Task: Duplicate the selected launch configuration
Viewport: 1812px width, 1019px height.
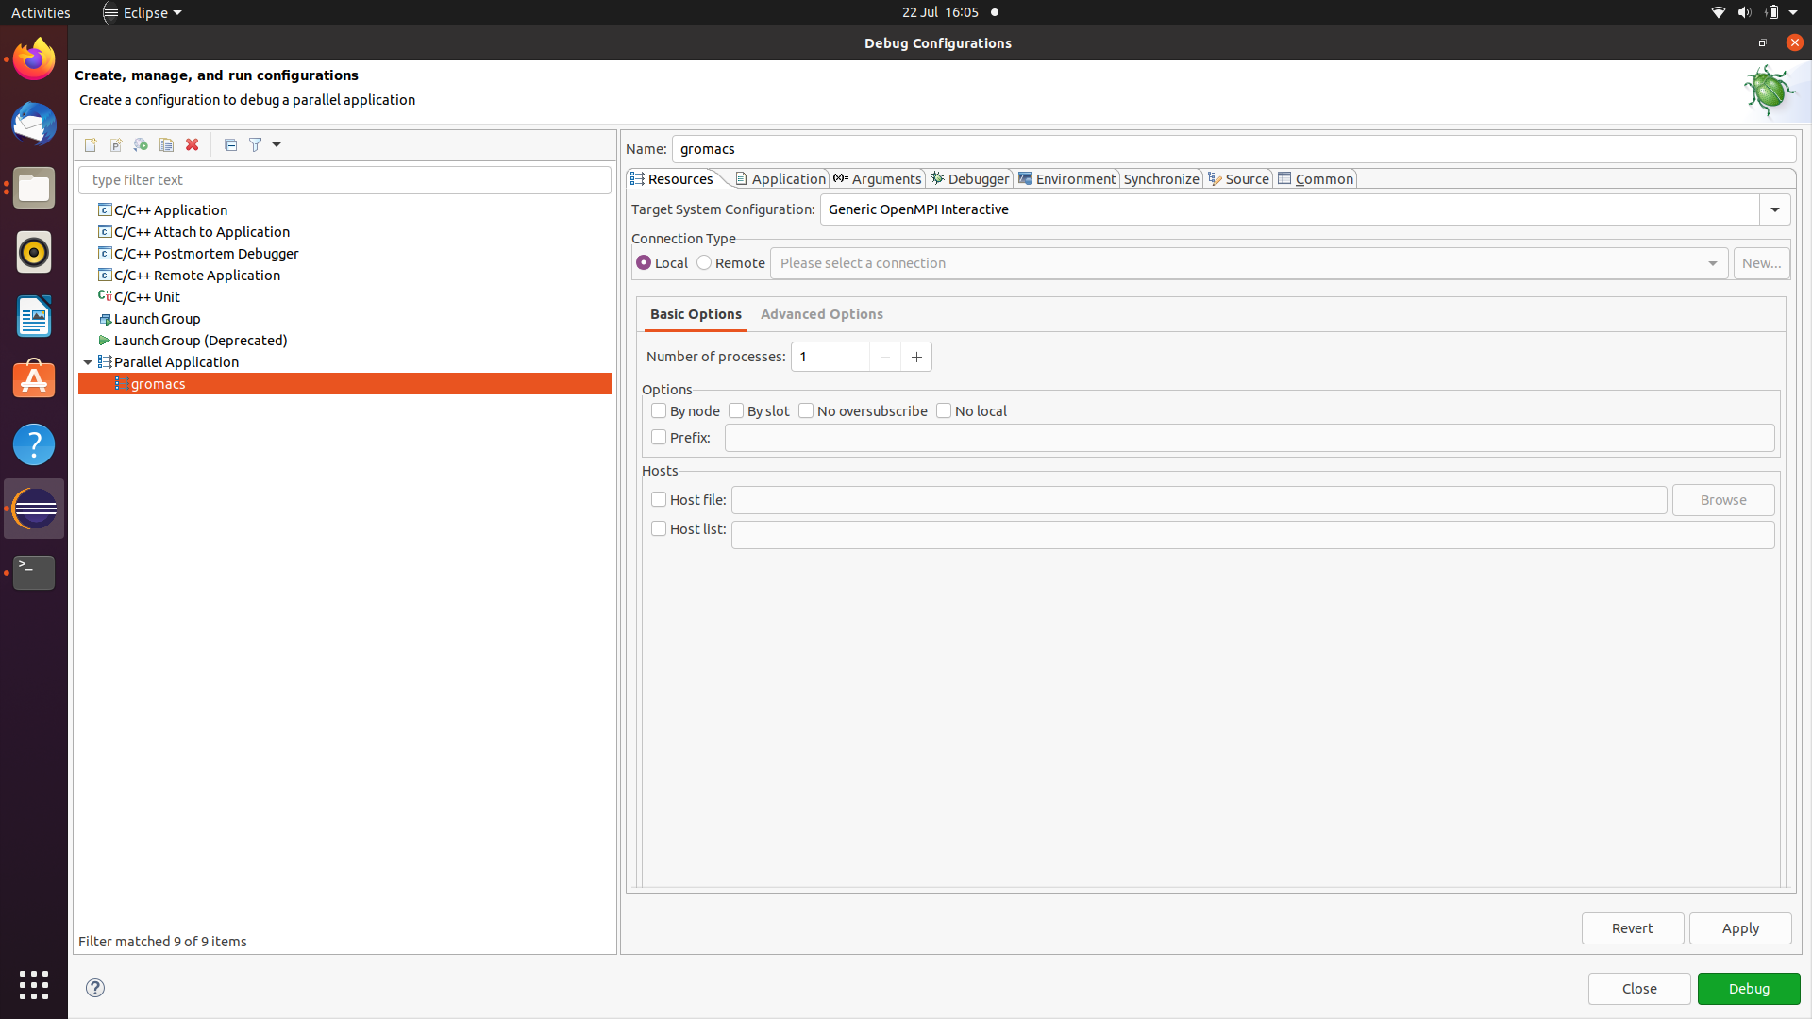Action: pos(166,144)
